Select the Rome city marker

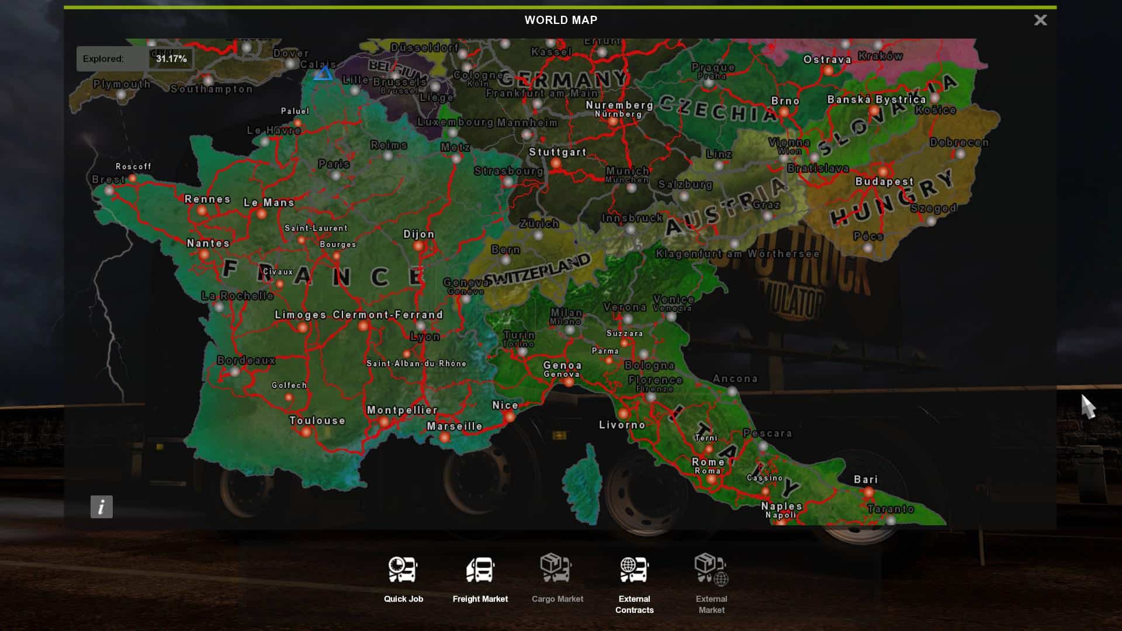click(x=711, y=479)
